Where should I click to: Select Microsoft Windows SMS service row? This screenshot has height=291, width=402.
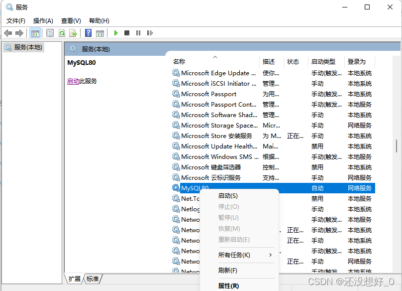273,156
